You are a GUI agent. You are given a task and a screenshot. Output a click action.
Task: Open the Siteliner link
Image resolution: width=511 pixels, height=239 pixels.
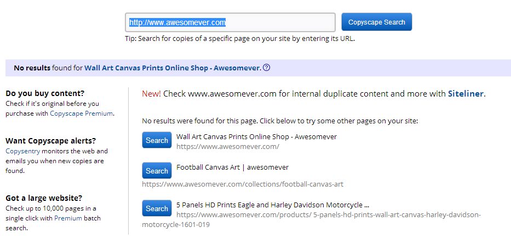pos(466,94)
